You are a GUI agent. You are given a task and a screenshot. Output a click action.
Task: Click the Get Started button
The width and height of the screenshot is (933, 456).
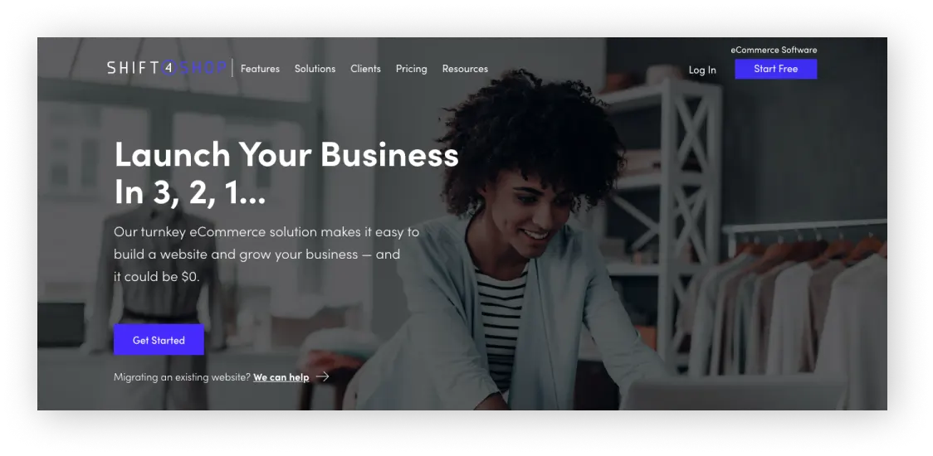coord(159,340)
